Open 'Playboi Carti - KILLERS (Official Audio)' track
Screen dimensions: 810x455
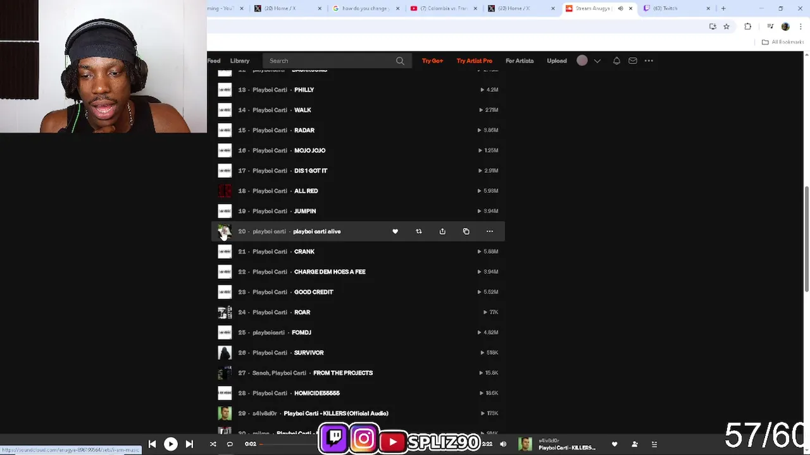coord(336,413)
